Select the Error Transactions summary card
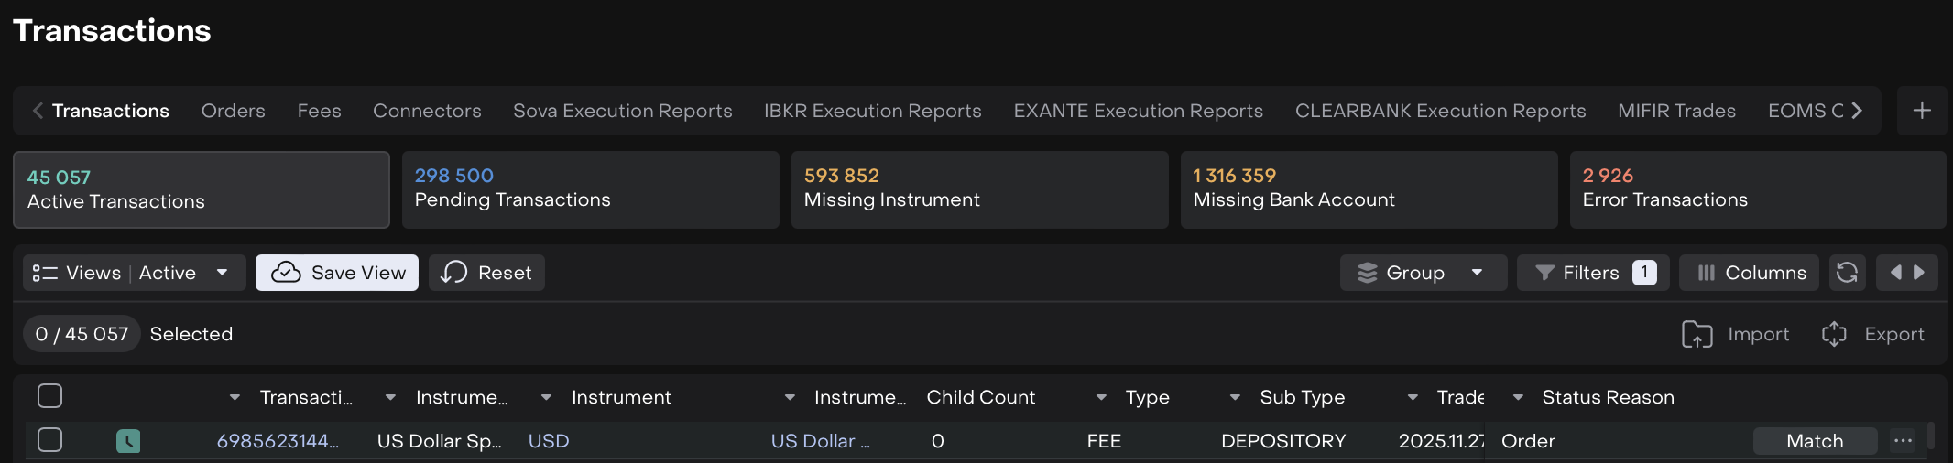Viewport: 1953px width, 463px height. (x=1757, y=189)
